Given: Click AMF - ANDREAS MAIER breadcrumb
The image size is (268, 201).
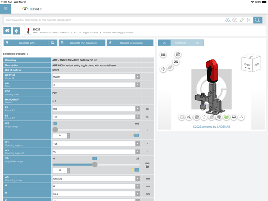Looking at the screenshot, I should tap(55, 33).
